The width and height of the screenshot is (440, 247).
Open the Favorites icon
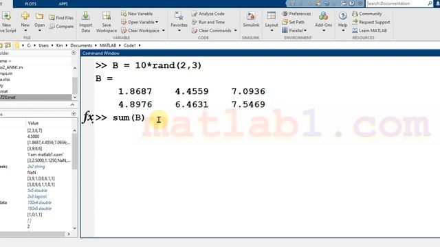(179, 16)
